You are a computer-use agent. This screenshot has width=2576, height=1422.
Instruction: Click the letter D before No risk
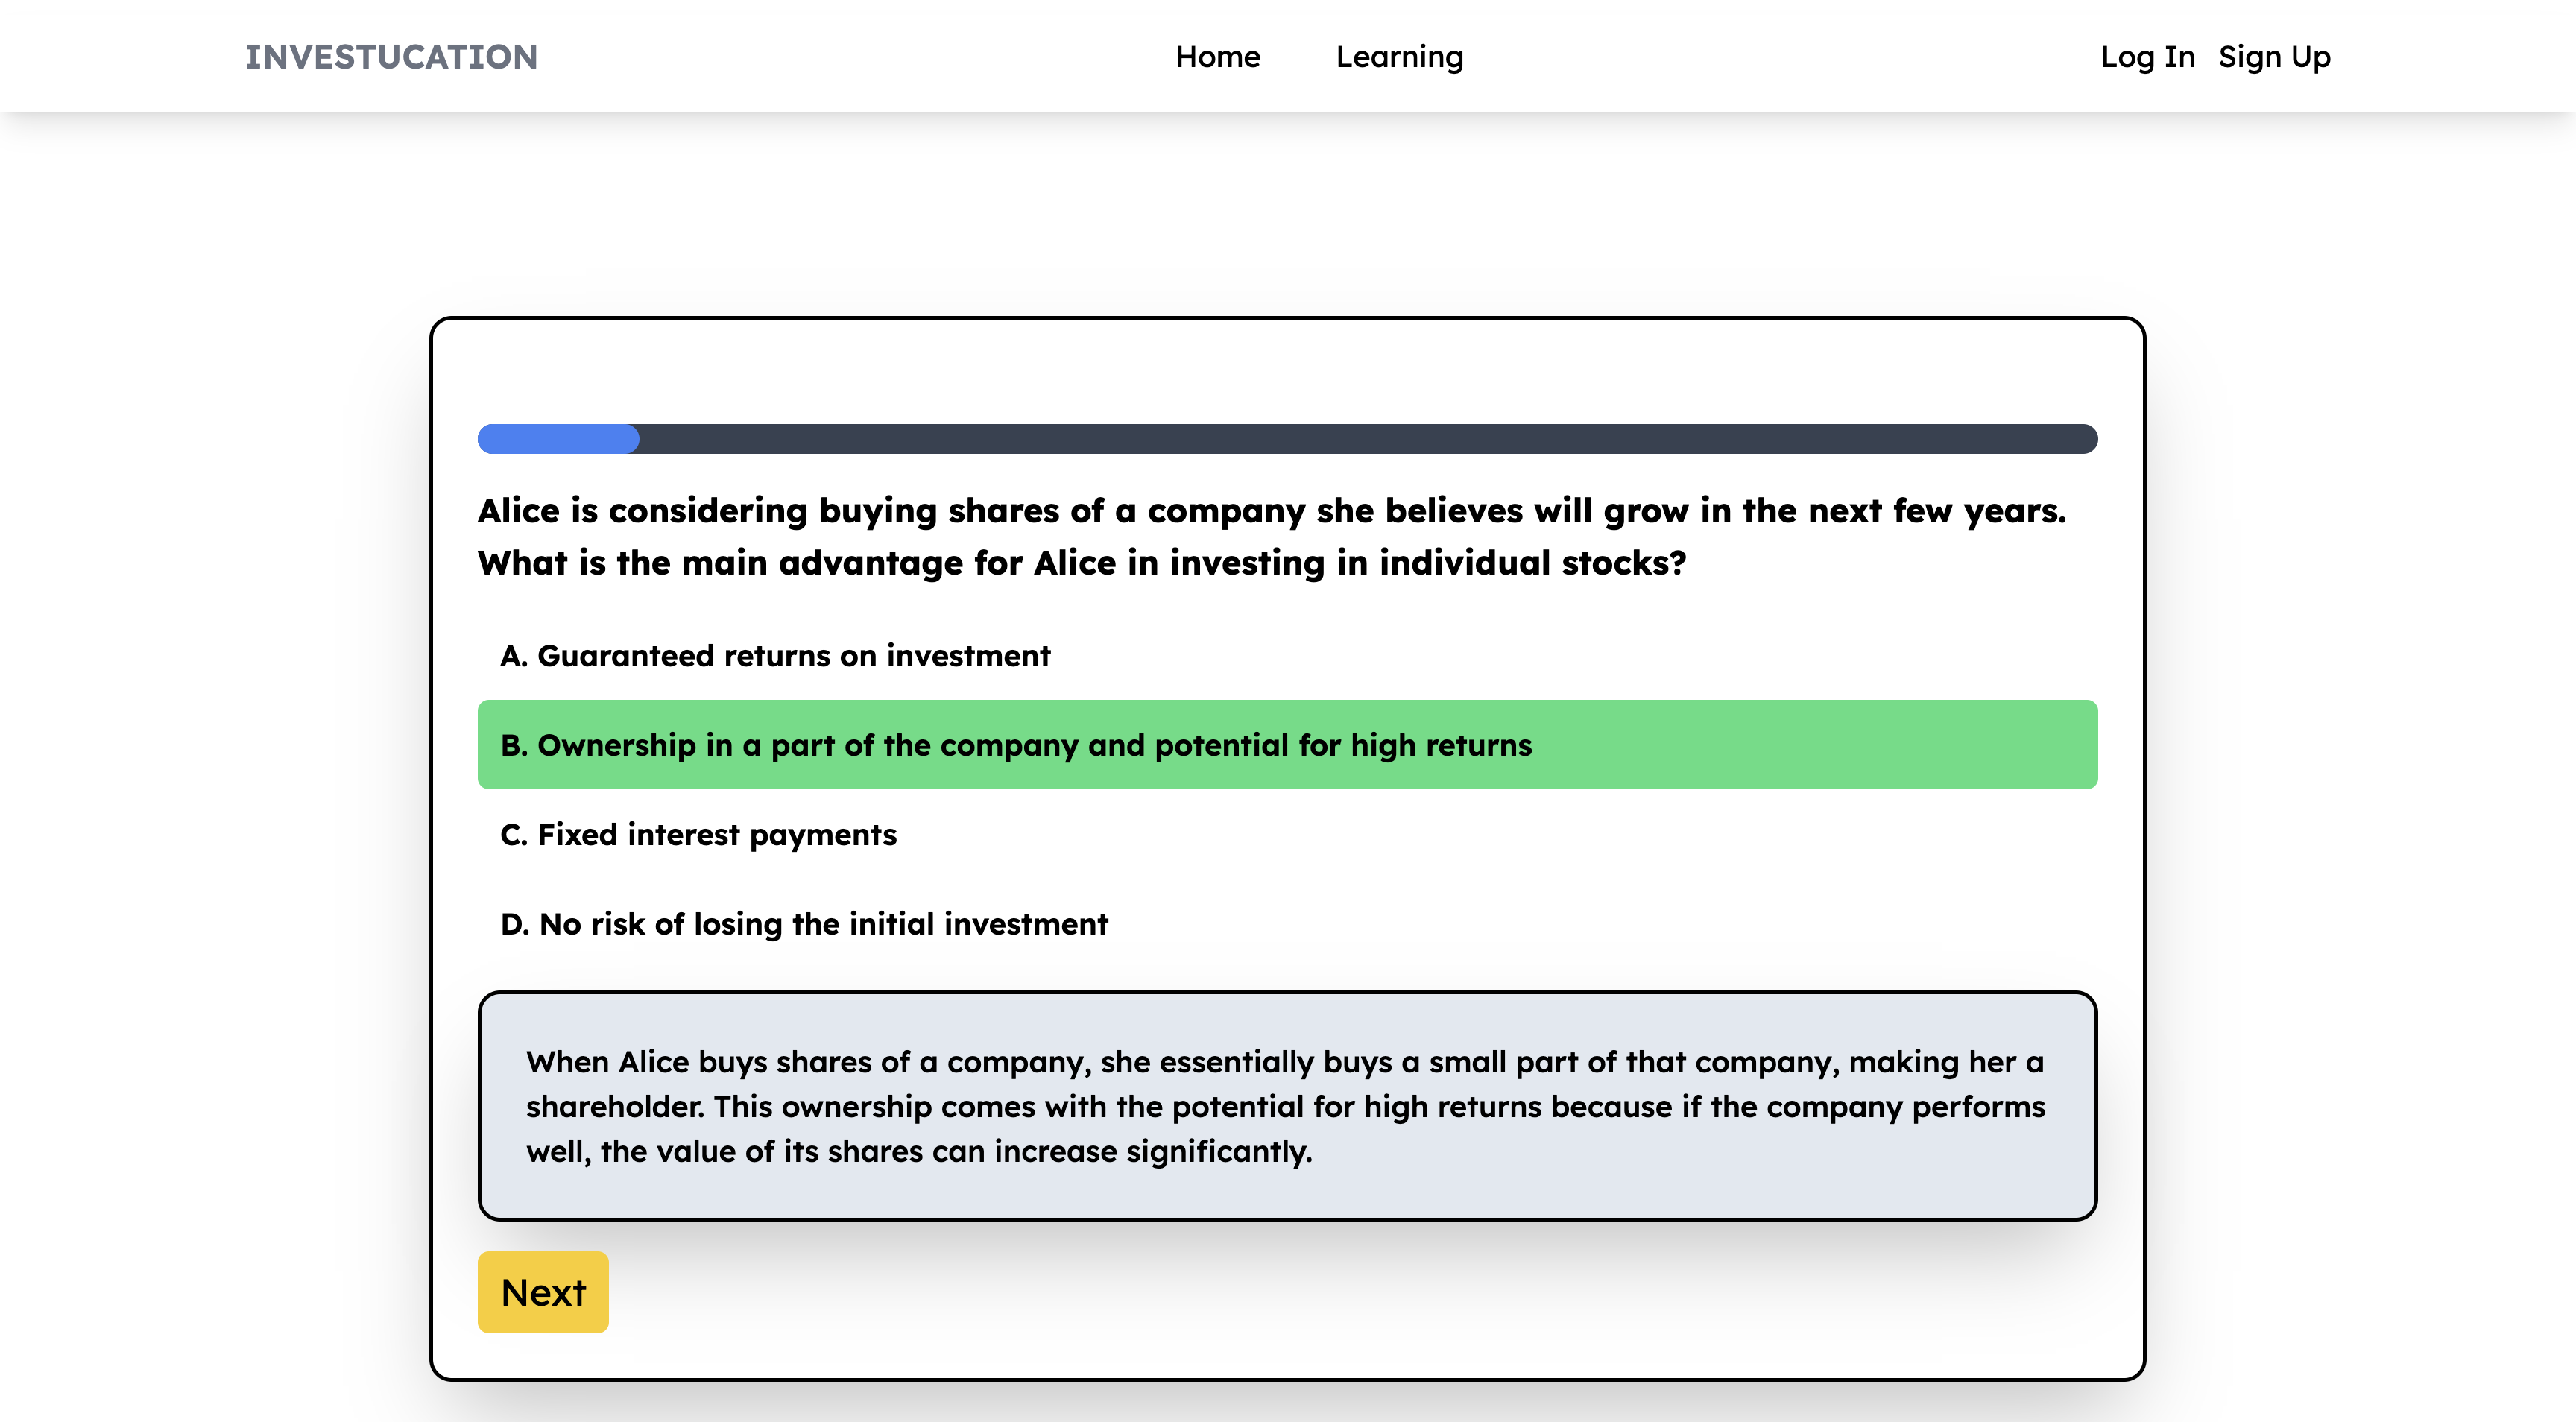coord(513,924)
